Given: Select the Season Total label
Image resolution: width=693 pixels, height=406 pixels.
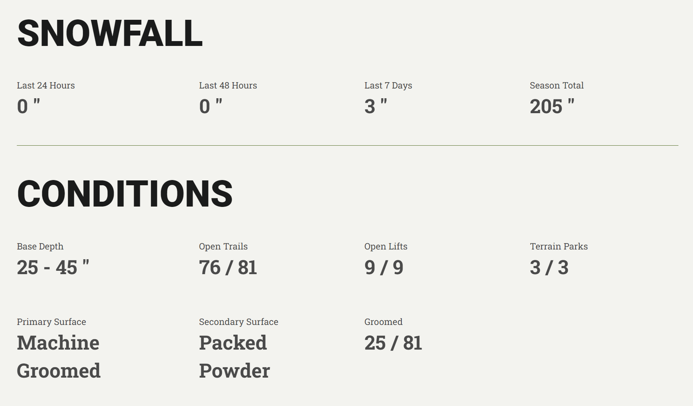Looking at the screenshot, I should (x=557, y=86).
